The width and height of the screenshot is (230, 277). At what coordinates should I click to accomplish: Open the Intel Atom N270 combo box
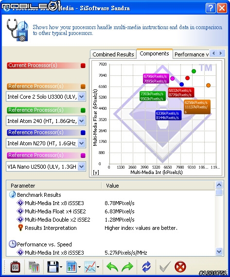click(x=46, y=143)
